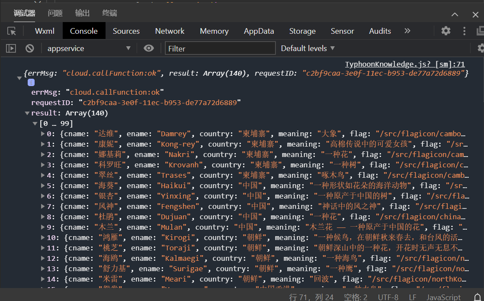Toggle the console sidebar panel icon
The width and height of the screenshot is (484, 301).
pyautogui.click(x=11, y=48)
